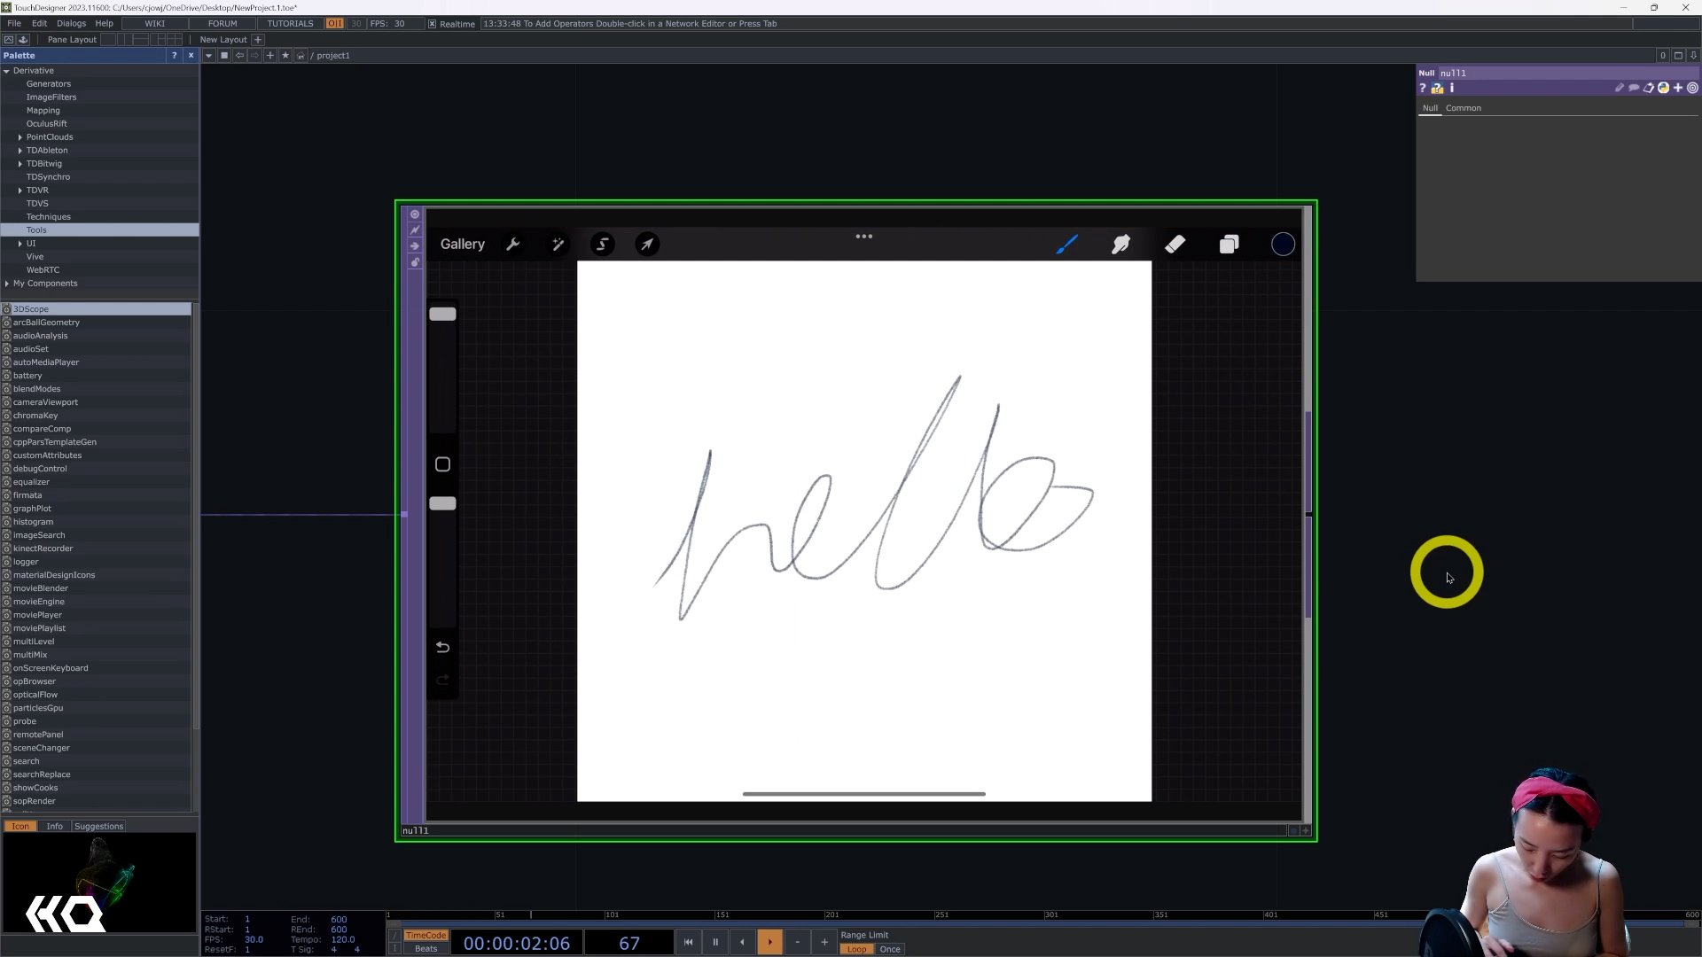Set range limit to Loop
Image resolution: width=1702 pixels, height=957 pixels.
[856, 949]
